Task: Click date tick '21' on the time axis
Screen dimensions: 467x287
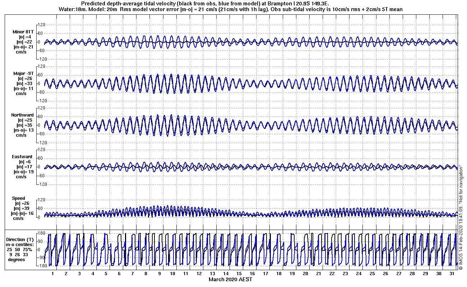Action: click(319, 274)
